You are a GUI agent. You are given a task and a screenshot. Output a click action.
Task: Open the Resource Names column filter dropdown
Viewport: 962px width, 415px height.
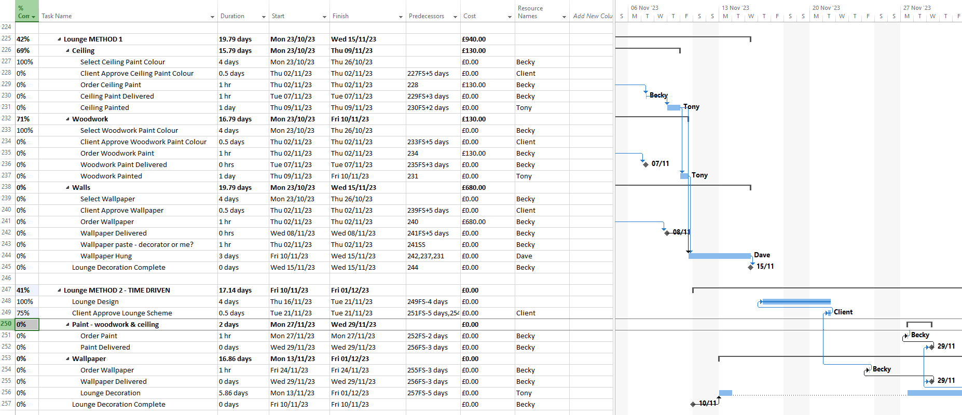(x=564, y=17)
